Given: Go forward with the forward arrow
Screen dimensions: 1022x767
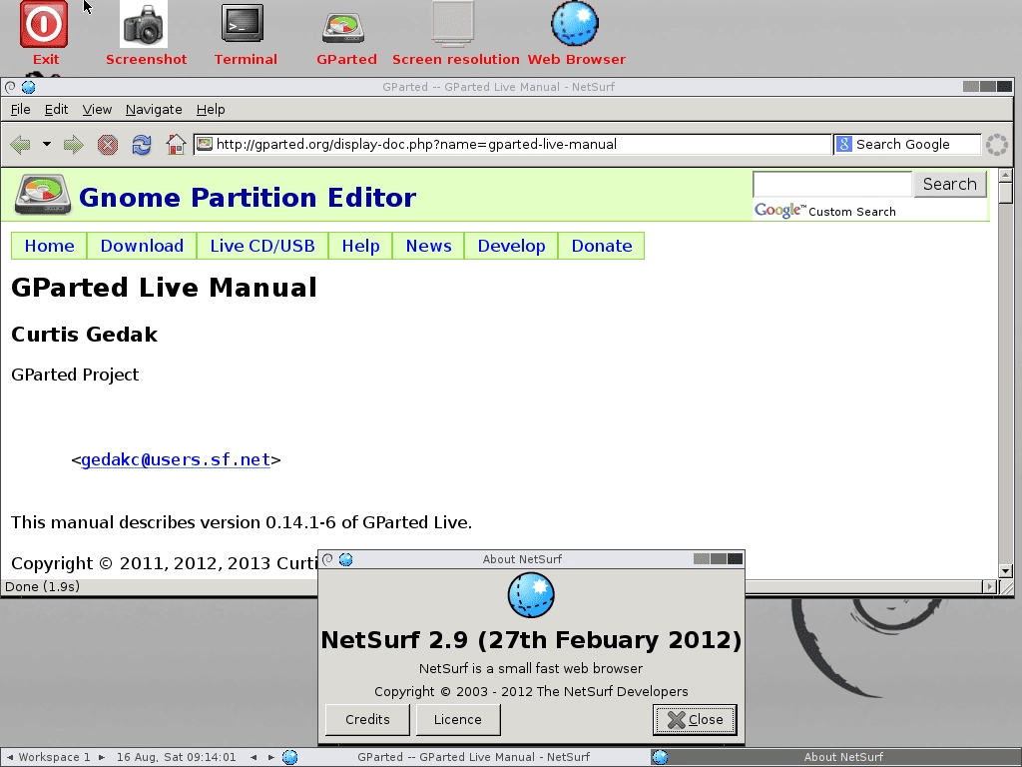Looking at the screenshot, I should [x=73, y=144].
